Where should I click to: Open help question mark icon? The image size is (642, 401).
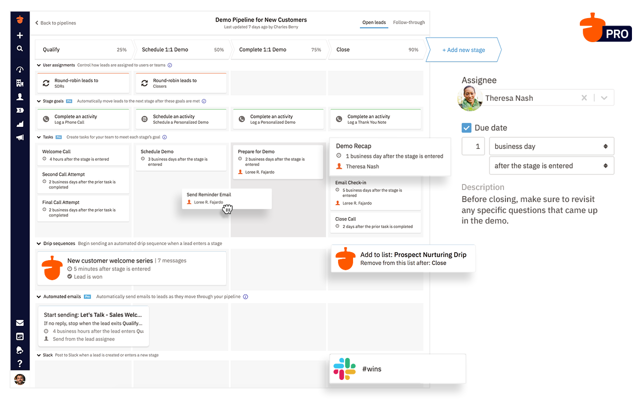pyautogui.click(x=20, y=364)
